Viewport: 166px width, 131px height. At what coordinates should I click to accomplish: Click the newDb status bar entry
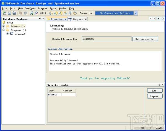159,128
